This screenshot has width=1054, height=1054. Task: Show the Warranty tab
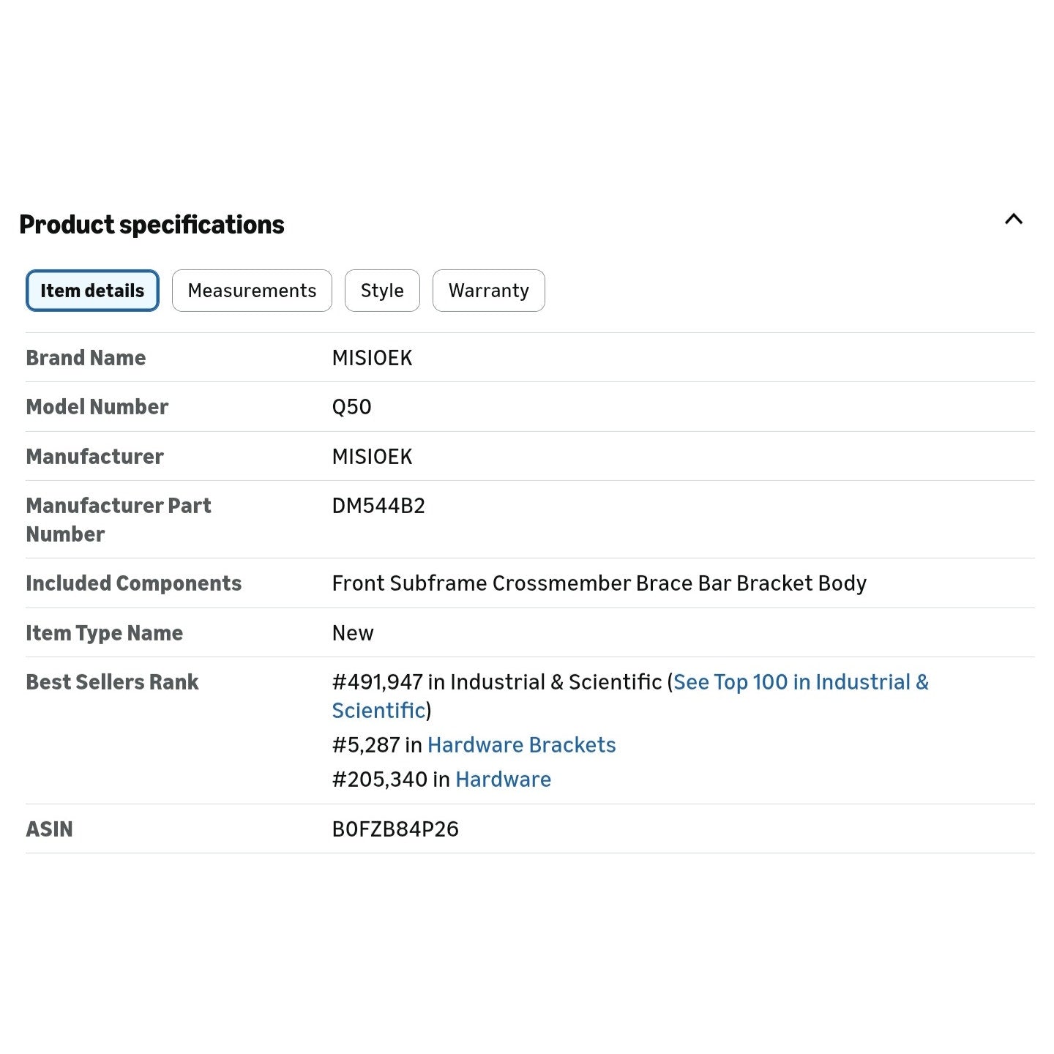coord(489,291)
